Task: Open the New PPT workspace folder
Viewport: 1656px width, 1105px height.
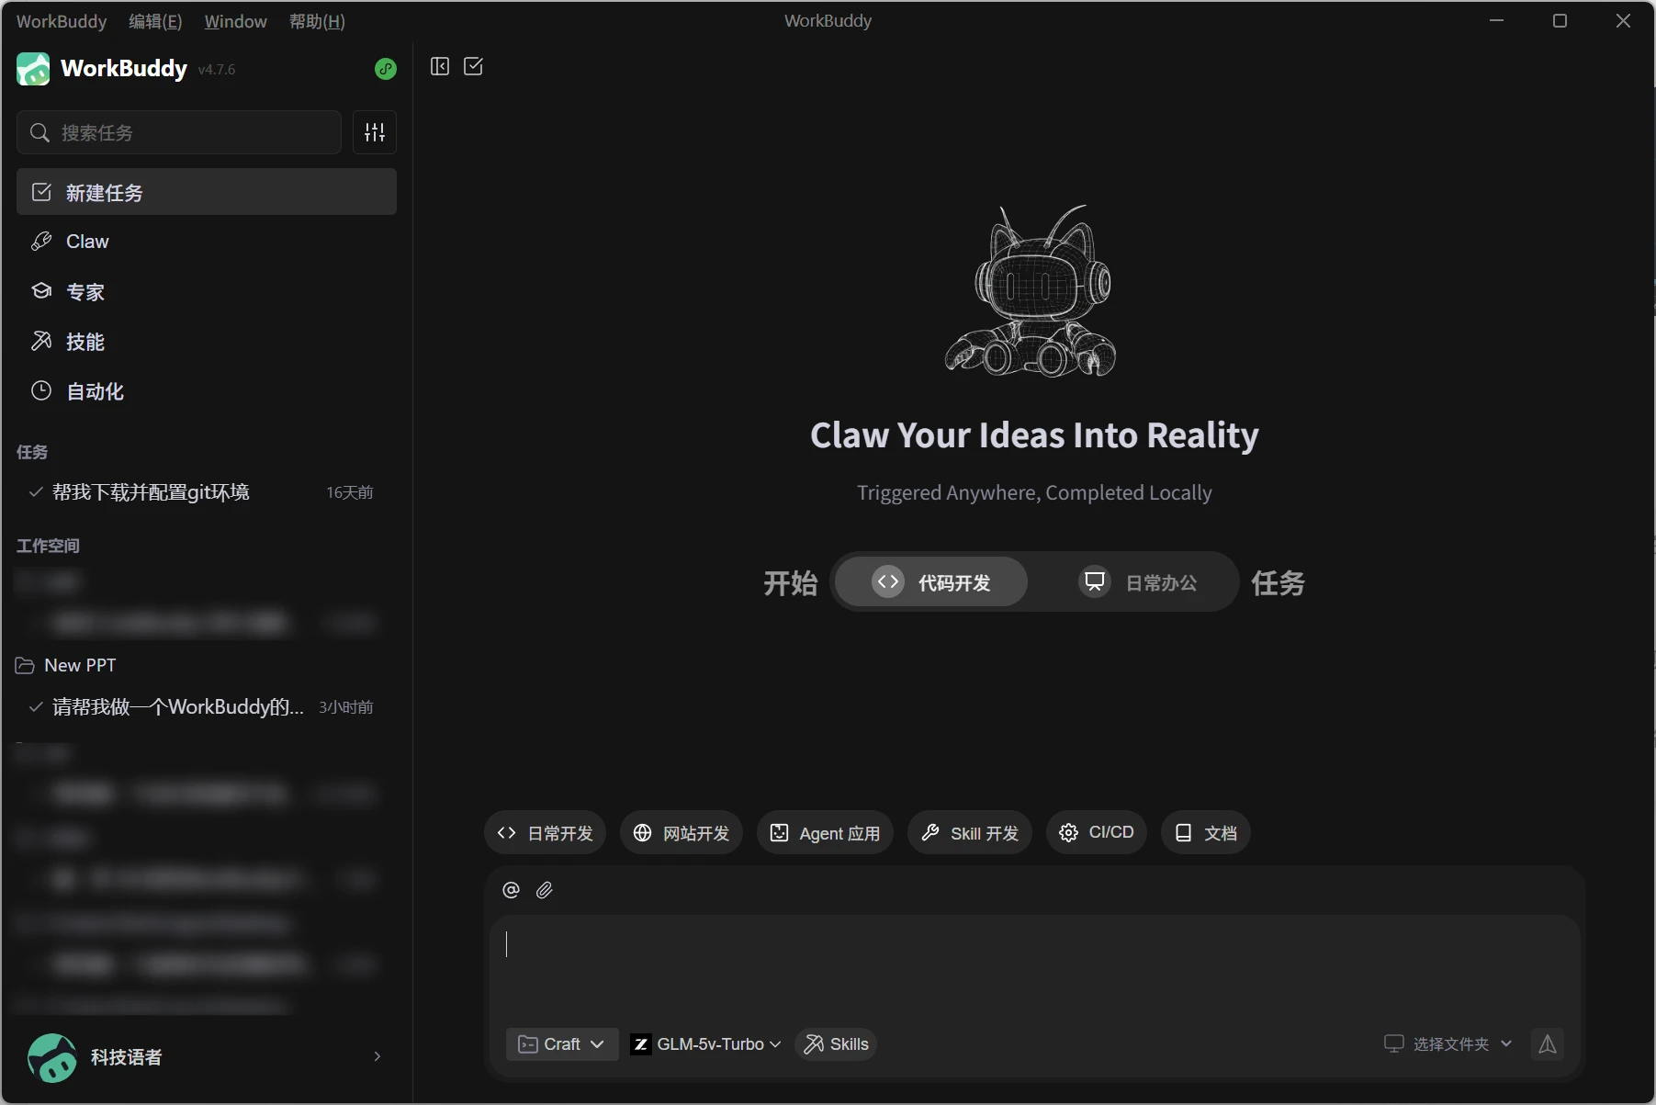Action: tap(80, 665)
